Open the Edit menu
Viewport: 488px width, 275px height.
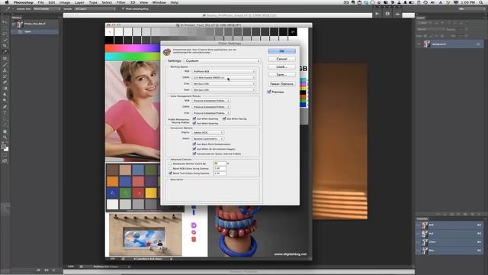pyautogui.click(x=52, y=2)
